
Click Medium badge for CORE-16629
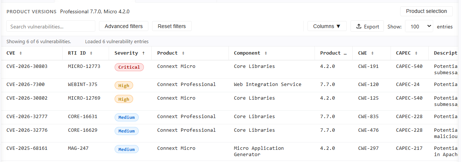126,131
